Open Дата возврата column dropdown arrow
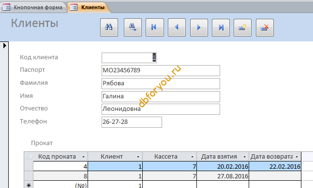The height and width of the screenshot is (188, 313). click(x=297, y=157)
